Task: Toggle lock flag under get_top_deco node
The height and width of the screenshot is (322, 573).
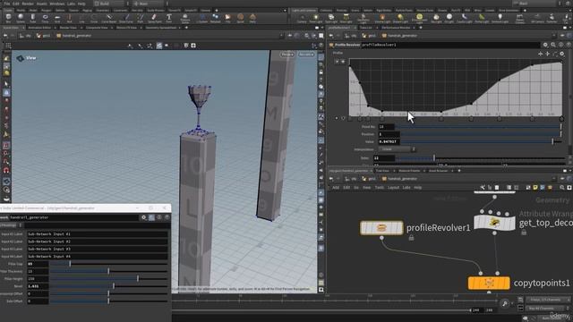Action: pos(524,233)
